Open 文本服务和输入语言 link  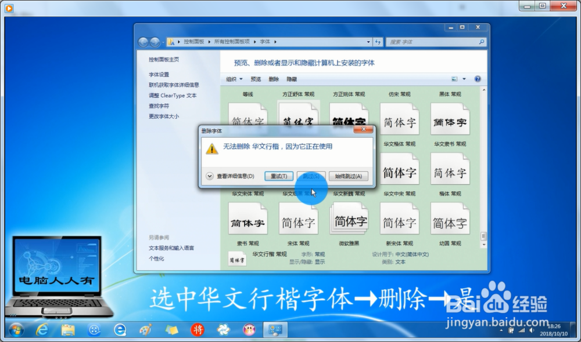(171, 248)
